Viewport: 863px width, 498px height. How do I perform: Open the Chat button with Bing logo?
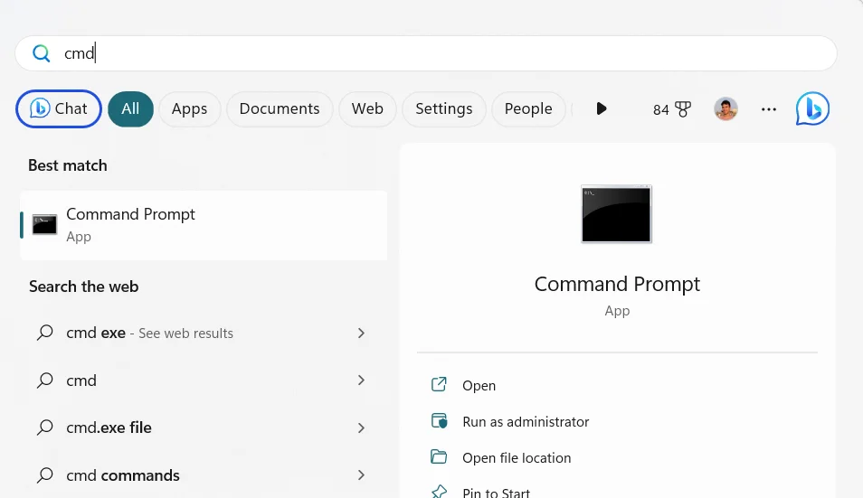tap(59, 109)
